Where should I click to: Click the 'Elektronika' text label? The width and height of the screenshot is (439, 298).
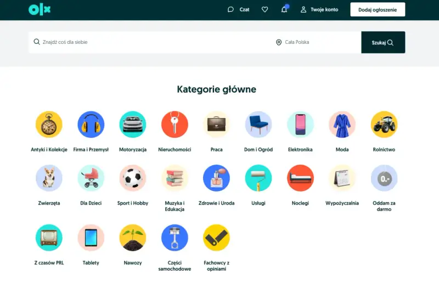click(300, 150)
